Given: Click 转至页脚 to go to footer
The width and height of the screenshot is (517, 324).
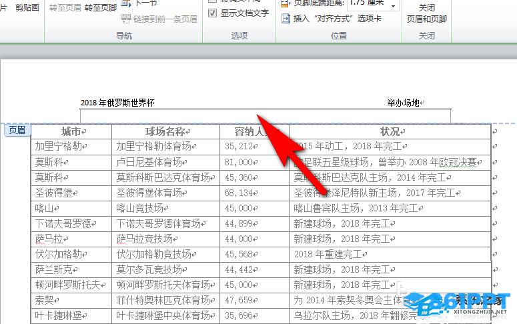Looking at the screenshot, I should [x=101, y=8].
